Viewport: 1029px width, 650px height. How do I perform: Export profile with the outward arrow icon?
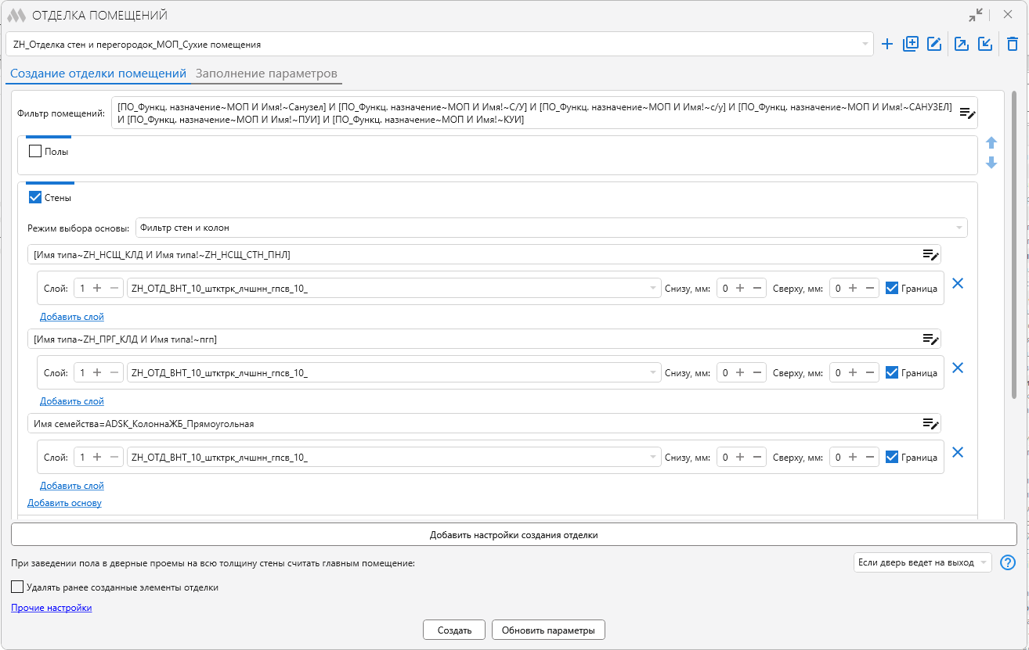point(961,44)
